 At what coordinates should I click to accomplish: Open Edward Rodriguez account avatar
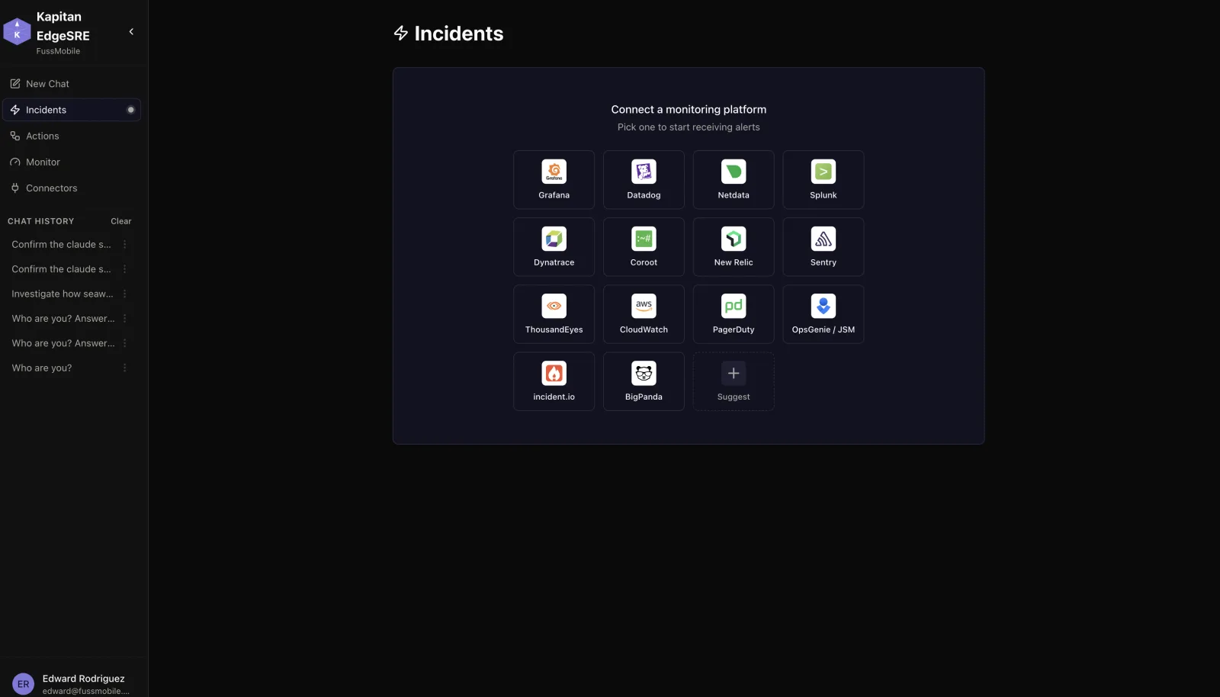click(x=24, y=684)
